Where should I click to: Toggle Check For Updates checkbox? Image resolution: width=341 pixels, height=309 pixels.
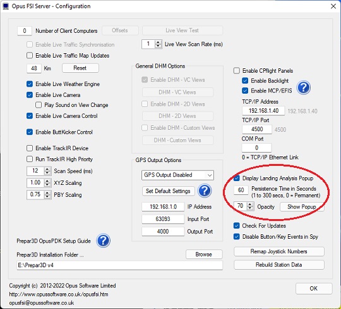tap(237, 225)
